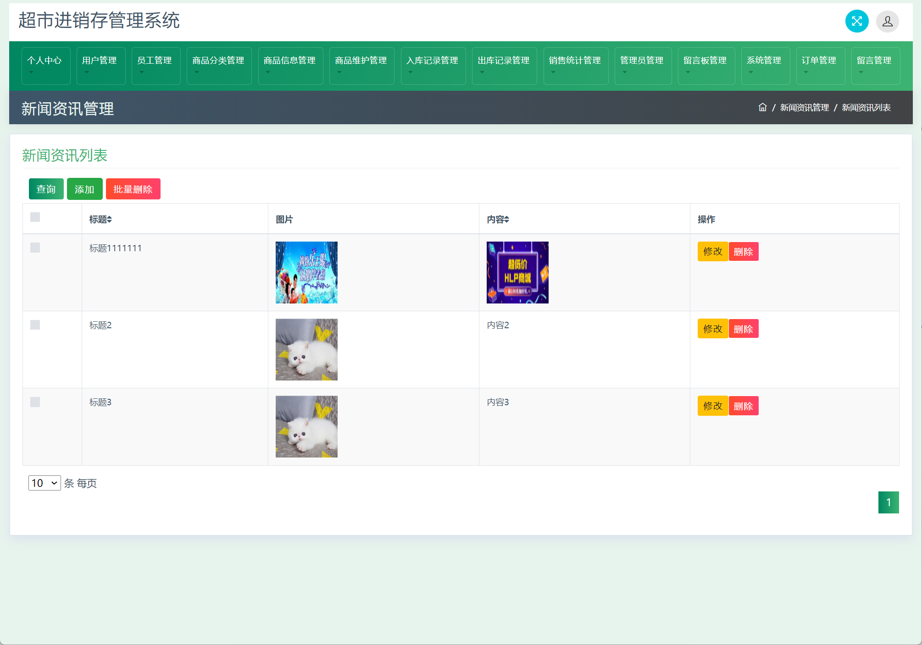
Task: Click the home icon in breadcrumb
Action: point(762,107)
